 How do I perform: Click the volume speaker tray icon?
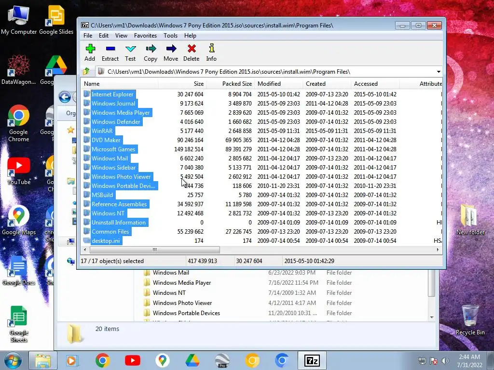(x=445, y=361)
